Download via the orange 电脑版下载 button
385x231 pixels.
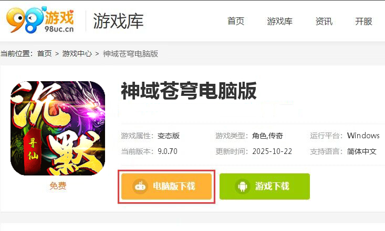pos(167,186)
